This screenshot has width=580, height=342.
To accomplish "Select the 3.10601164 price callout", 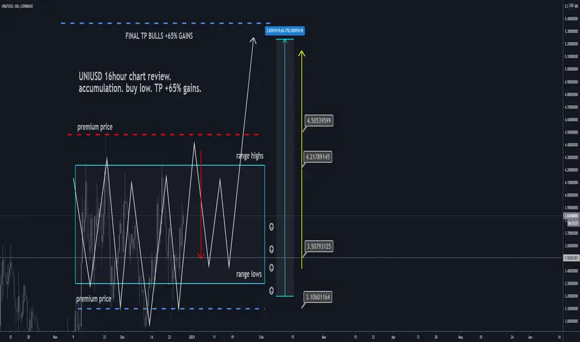I will click(318, 297).
